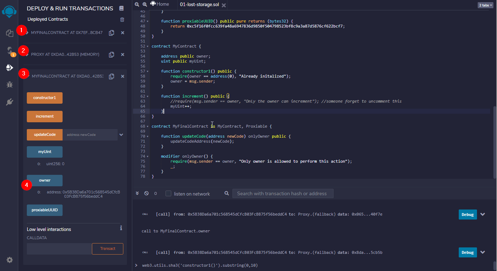Collapse MyFinalContract at 0xDA0...42B53
This screenshot has height=271, width=497.
click(28, 76)
